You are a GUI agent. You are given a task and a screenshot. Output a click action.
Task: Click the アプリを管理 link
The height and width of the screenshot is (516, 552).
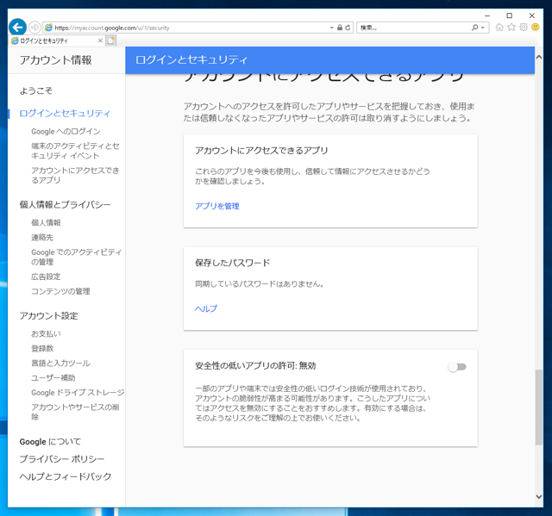(217, 206)
